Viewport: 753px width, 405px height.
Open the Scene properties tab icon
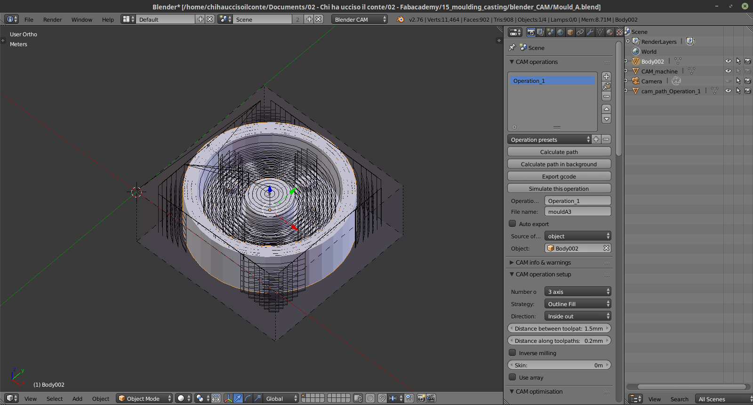tap(550, 32)
